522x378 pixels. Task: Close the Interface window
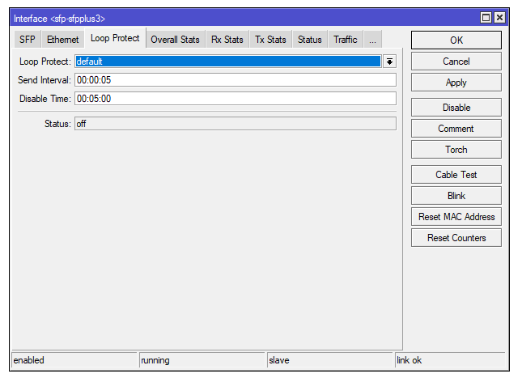point(499,17)
